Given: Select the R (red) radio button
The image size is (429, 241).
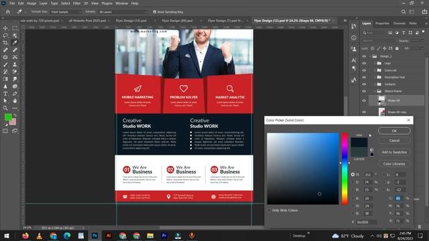Looking at the screenshot, I should tap(353, 198).
